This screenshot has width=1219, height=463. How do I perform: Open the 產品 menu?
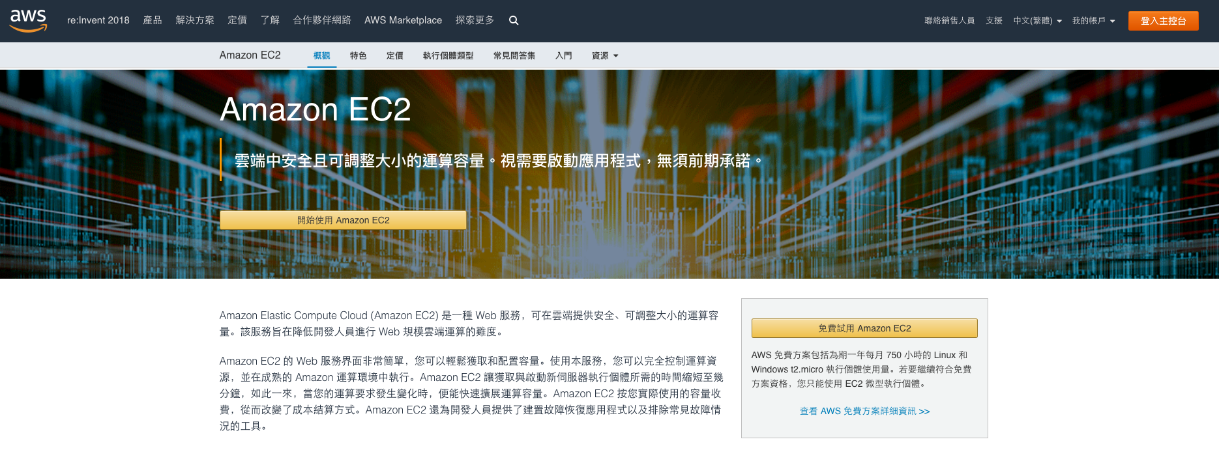coord(153,20)
